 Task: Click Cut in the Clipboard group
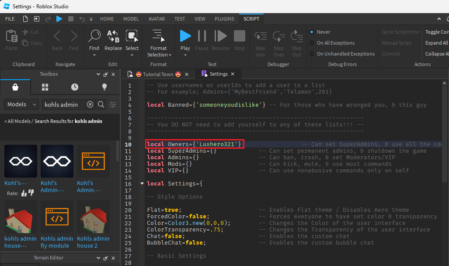30,32
